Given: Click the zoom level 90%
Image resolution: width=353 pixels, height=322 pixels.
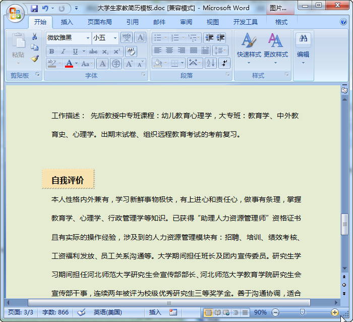Looking at the screenshot, I should [x=260, y=312].
